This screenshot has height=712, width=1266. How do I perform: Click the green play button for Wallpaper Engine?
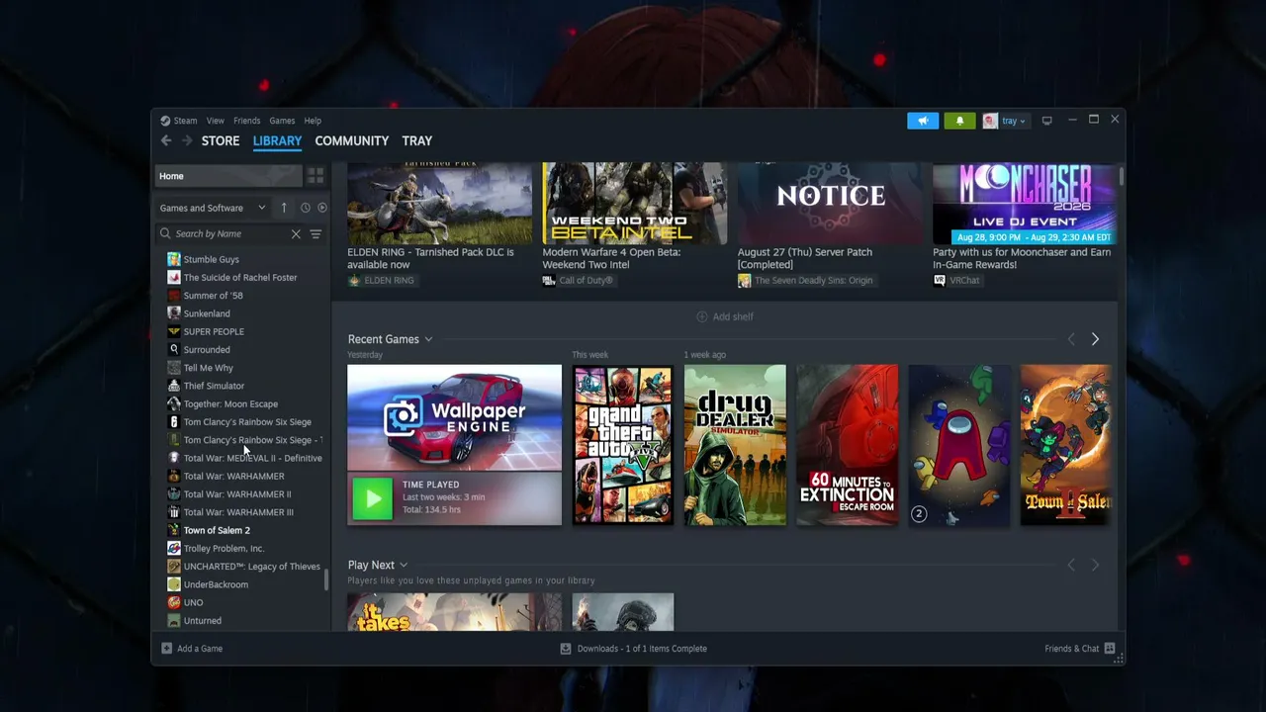[x=373, y=499]
